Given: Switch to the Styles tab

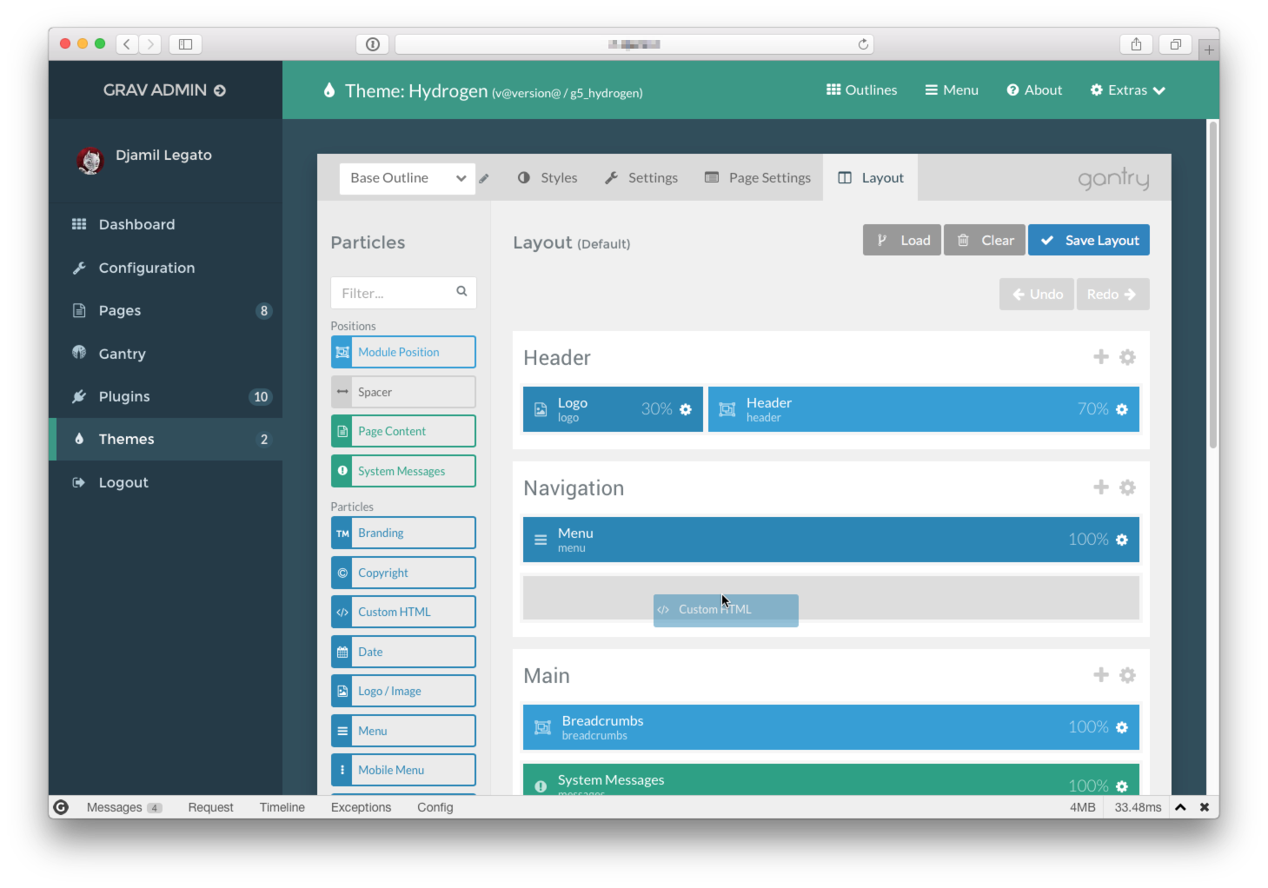Looking at the screenshot, I should pos(548,178).
